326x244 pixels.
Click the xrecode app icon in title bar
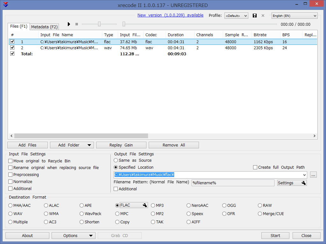[x=6, y=4]
